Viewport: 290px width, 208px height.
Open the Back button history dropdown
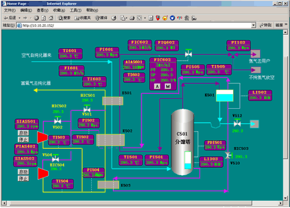tap(20, 18)
